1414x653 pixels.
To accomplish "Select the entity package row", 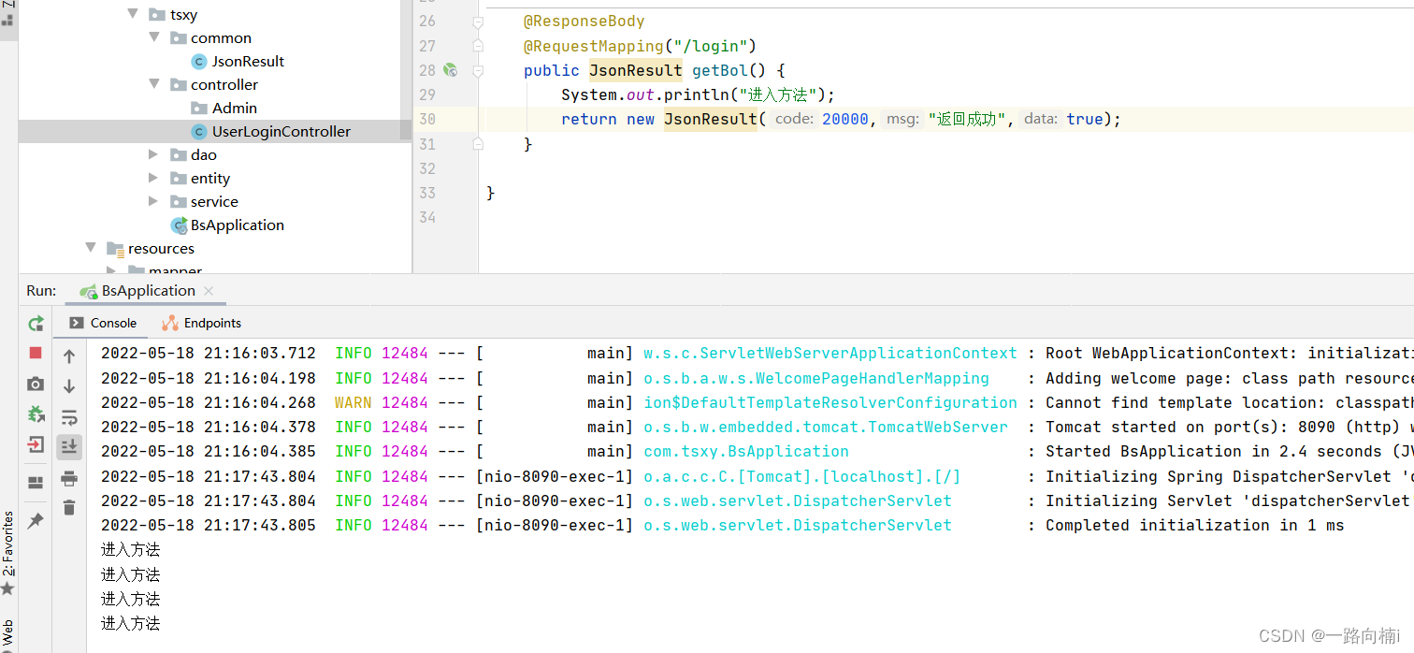I will (x=215, y=179).
